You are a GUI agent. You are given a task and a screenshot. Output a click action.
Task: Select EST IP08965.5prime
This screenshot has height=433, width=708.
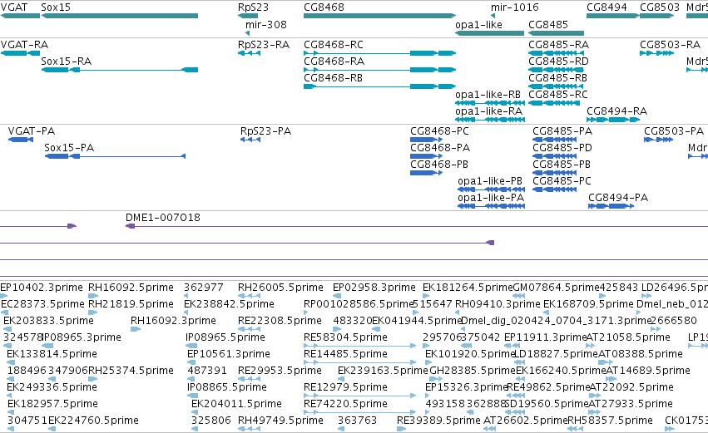coord(225,337)
